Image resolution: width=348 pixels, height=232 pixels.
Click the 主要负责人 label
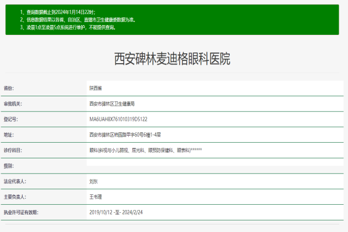tap(14, 197)
